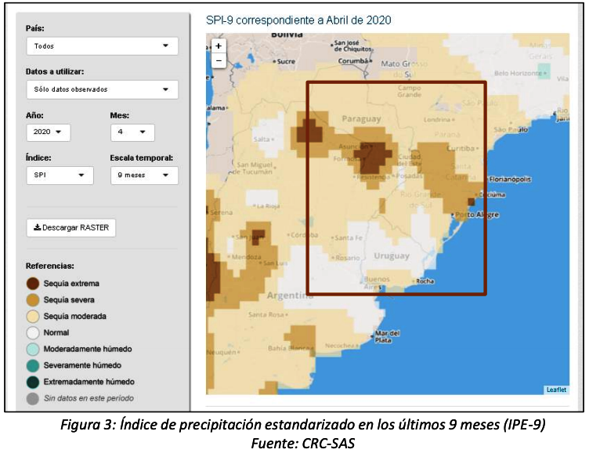
Task: Open the País dropdown showing Todos
Action: (x=101, y=46)
